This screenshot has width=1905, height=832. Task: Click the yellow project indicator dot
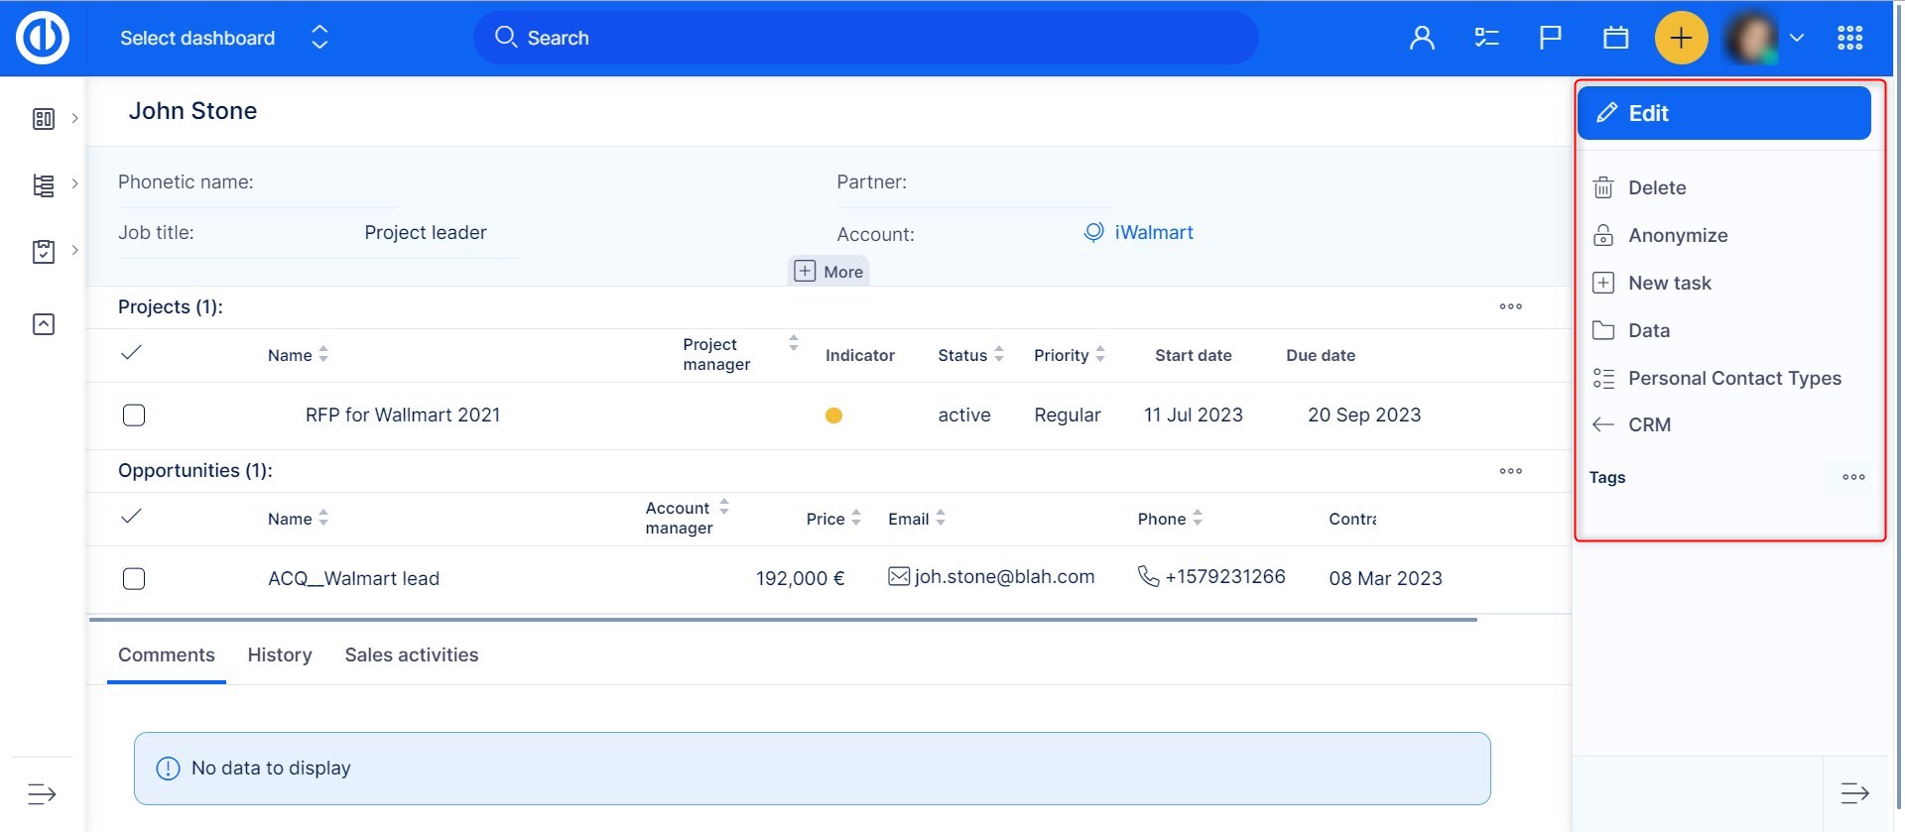pyautogui.click(x=833, y=416)
